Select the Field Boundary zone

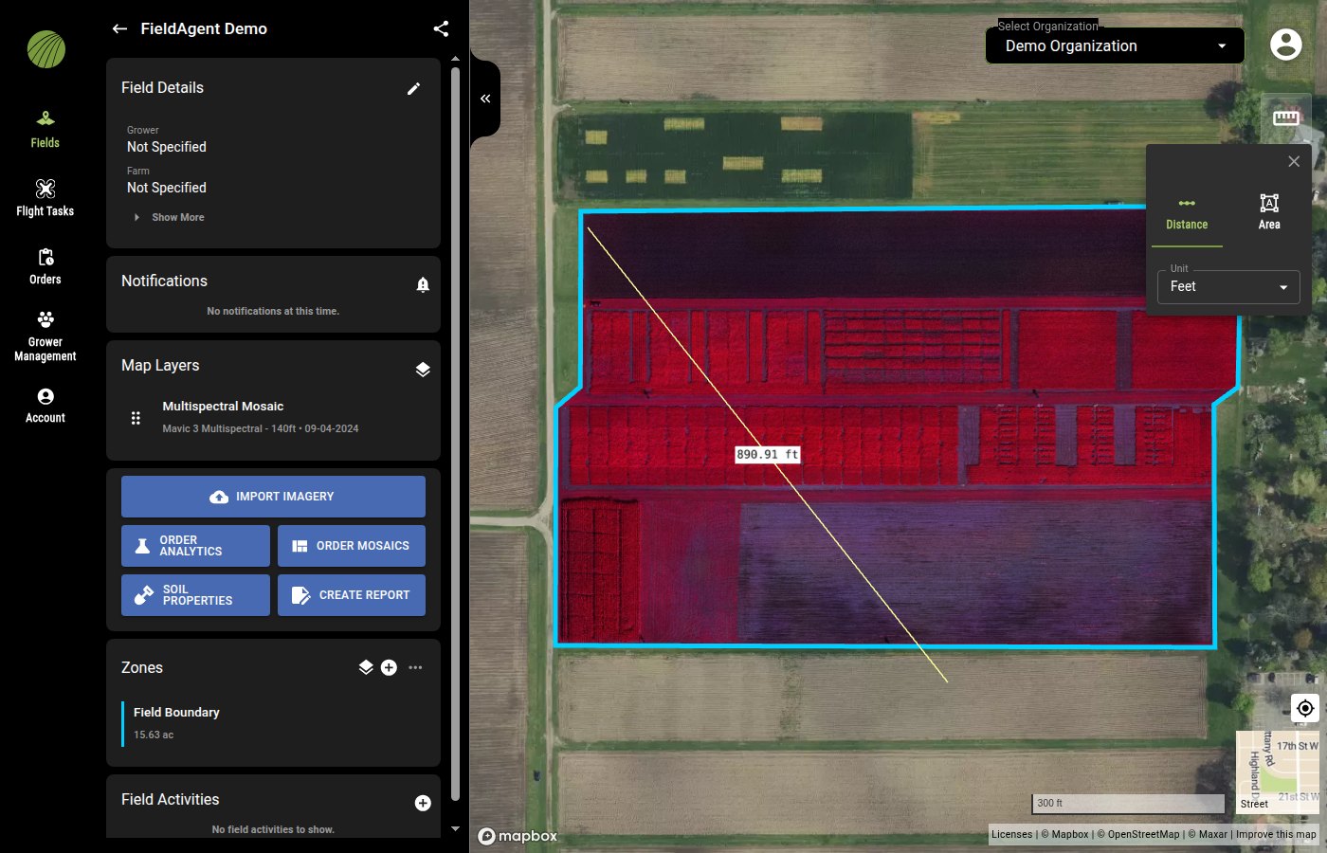click(x=273, y=723)
